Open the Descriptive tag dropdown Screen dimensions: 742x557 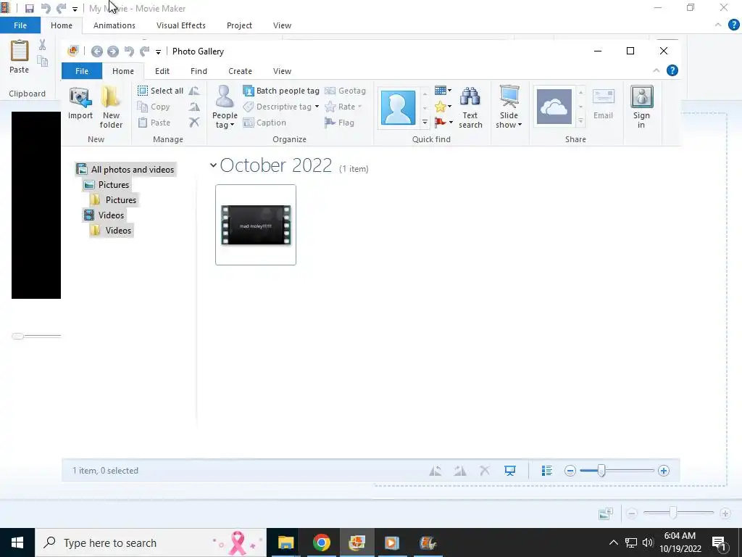tap(281, 107)
